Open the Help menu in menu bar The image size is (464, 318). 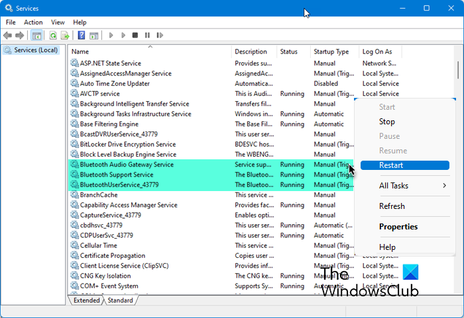[80, 22]
